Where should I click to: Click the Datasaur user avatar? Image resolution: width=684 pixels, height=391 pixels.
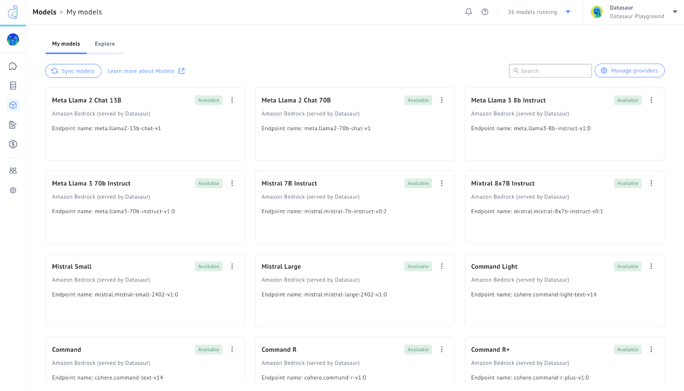point(597,12)
